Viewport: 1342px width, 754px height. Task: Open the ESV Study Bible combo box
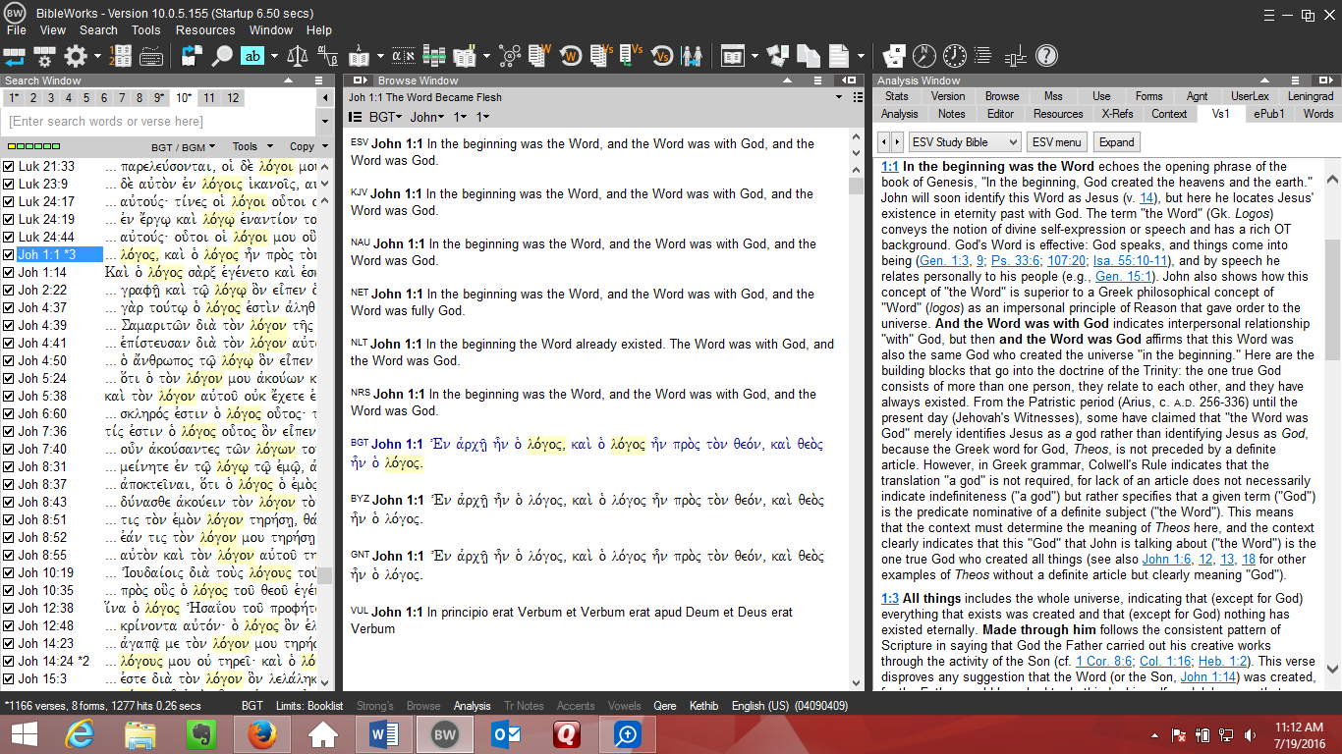coord(965,142)
